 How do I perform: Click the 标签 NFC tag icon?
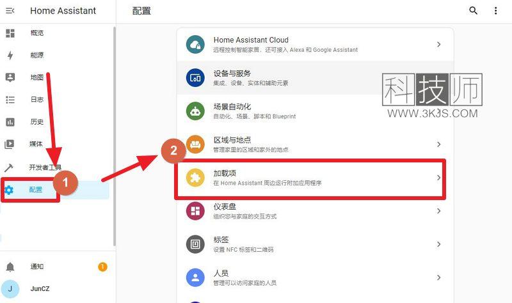tap(195, 244)
